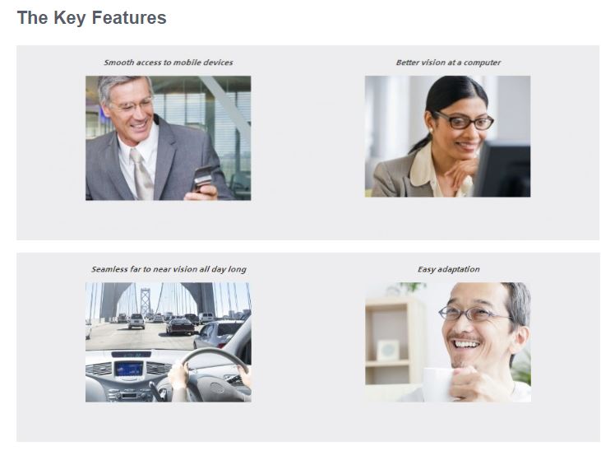Click the laughing man's round eyeglasses
Viewport: 601px width, 451px height.
[474, 314]
